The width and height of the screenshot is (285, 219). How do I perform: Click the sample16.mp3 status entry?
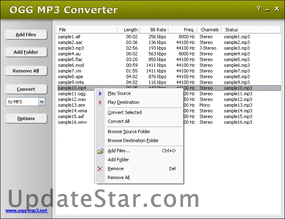pos(238,122)
